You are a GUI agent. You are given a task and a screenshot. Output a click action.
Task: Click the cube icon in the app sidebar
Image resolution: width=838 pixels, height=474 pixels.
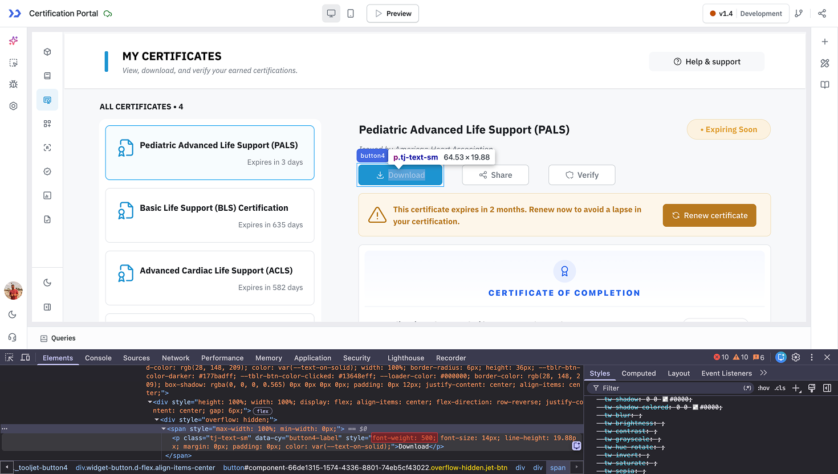point(47,52)
